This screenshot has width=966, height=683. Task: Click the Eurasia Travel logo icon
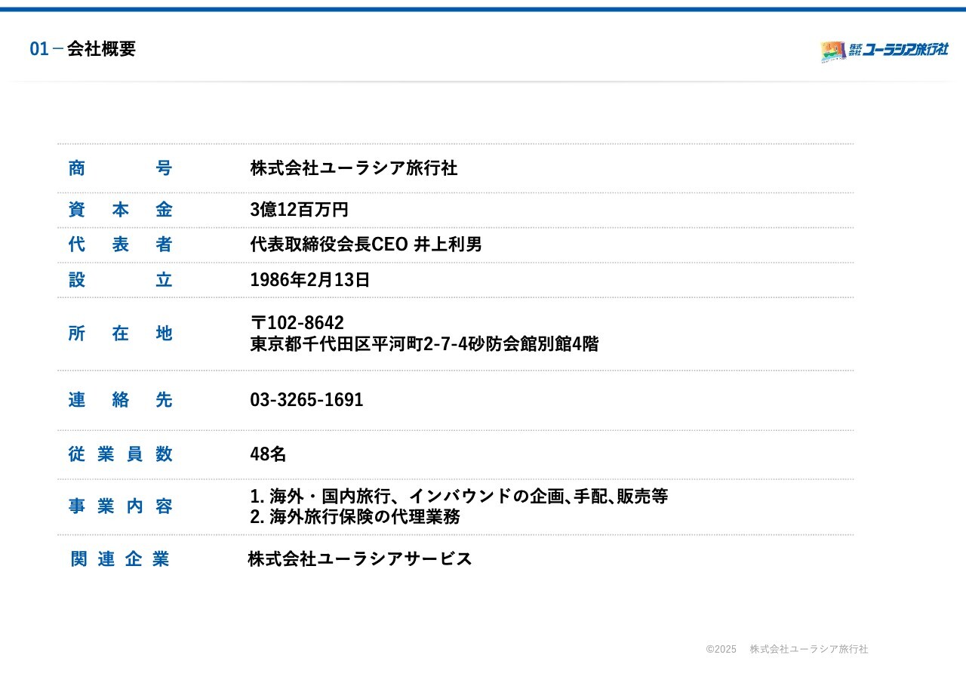pyautogui.click(x=832, y=51)
